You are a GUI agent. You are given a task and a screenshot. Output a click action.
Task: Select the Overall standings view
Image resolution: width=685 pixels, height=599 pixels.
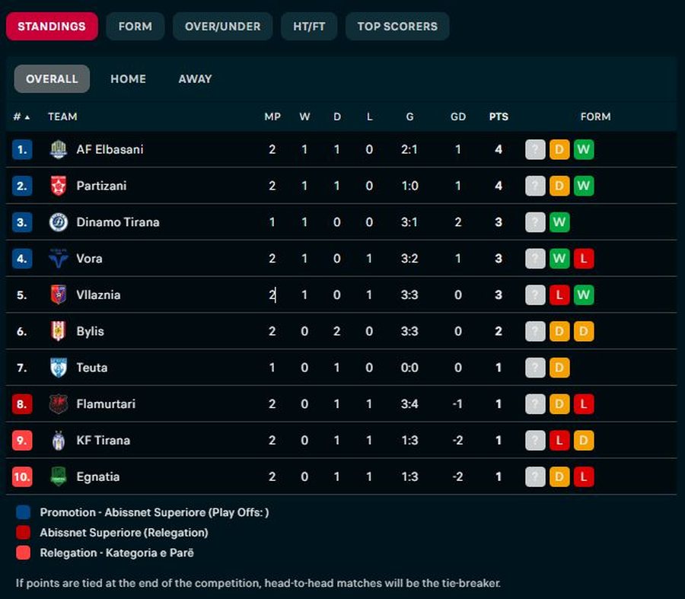[52, 79]
